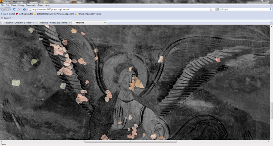The width and height of the screenshot is (273, 146).
Task: Open the Bookmarks menu
Action: click(x=31, y=5)
